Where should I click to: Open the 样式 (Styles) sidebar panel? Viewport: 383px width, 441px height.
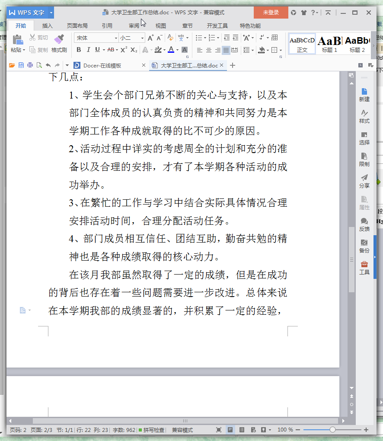364,116
